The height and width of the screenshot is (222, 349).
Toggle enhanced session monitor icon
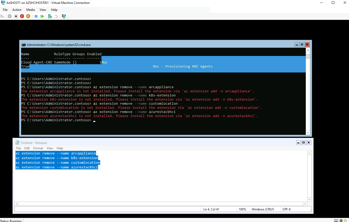(64, 16)
